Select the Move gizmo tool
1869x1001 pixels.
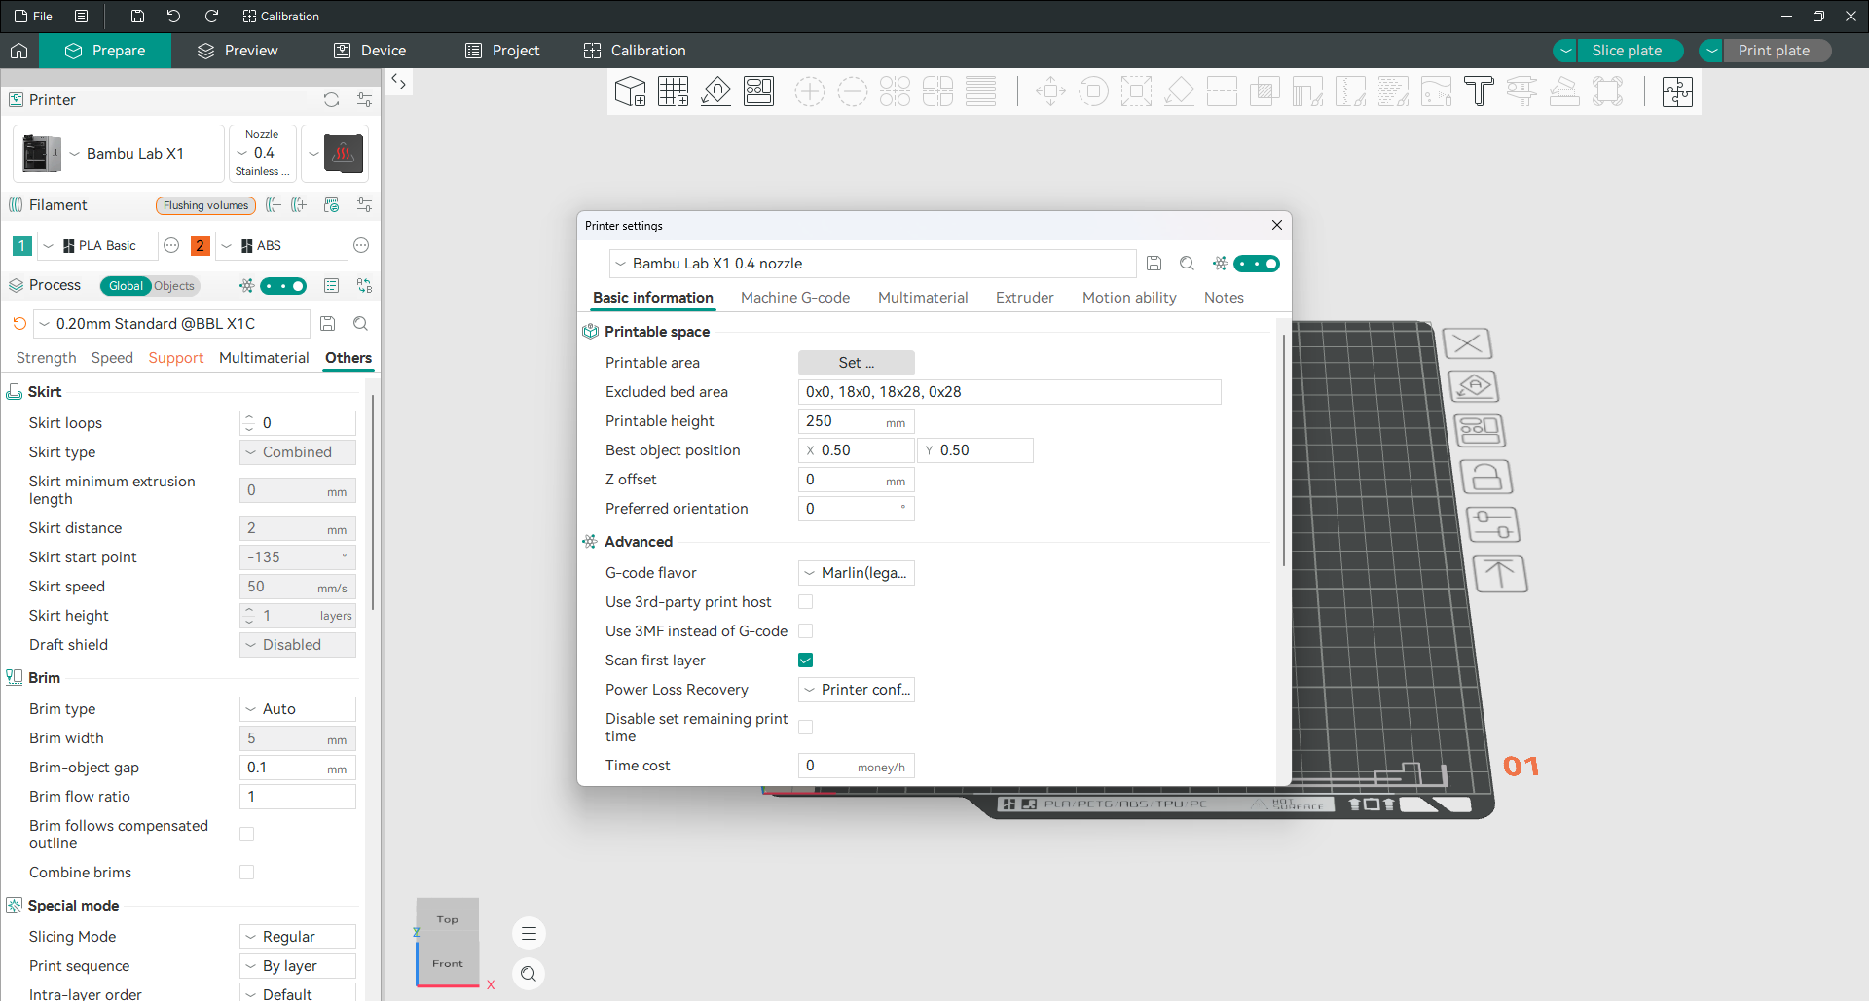coord(1050,91)
